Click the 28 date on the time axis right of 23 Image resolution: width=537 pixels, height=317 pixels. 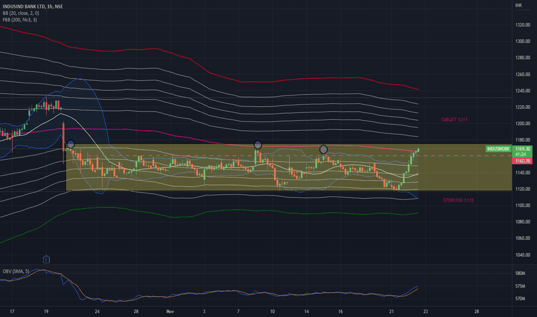coord(477,311)
